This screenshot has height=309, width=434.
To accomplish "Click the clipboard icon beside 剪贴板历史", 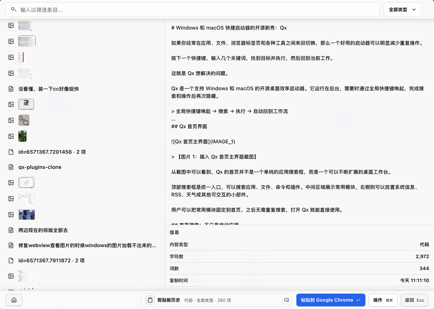I will click(150, 300).
